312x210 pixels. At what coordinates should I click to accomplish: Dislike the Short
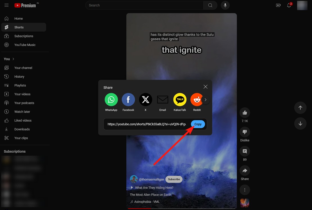point(245,132)
